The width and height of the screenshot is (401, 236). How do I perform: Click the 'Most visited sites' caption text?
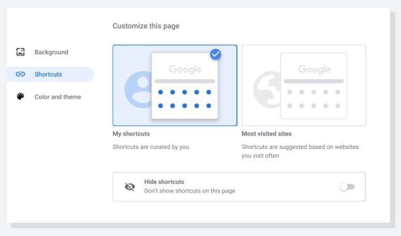(x=267, y=134)
